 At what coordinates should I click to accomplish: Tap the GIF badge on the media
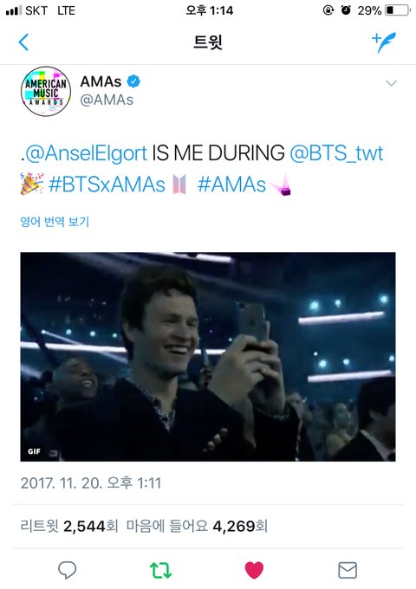pyautogui.click(x=34, y=451)
